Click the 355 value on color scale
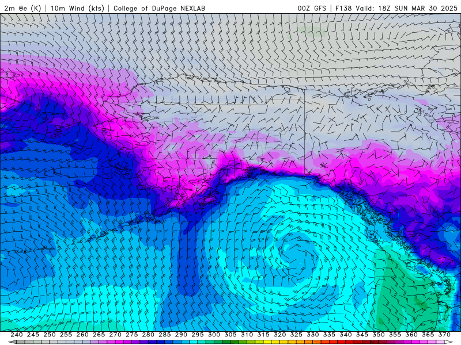Screen dimensions: 461x345 pos(395,335)
